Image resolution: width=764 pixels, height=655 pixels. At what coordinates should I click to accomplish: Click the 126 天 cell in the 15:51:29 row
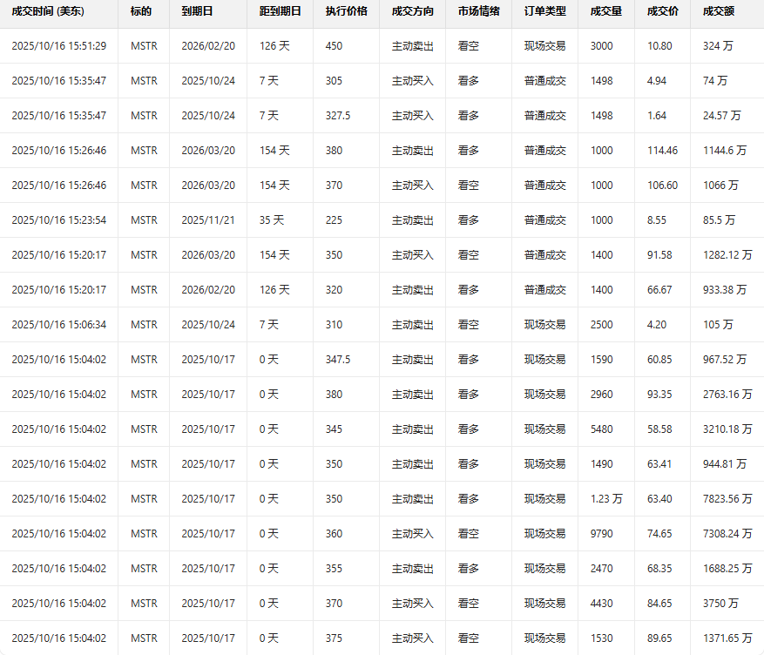click(274, 46)
